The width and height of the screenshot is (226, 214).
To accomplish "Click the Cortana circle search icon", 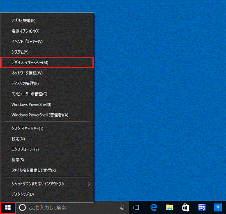I will [22, 207].
